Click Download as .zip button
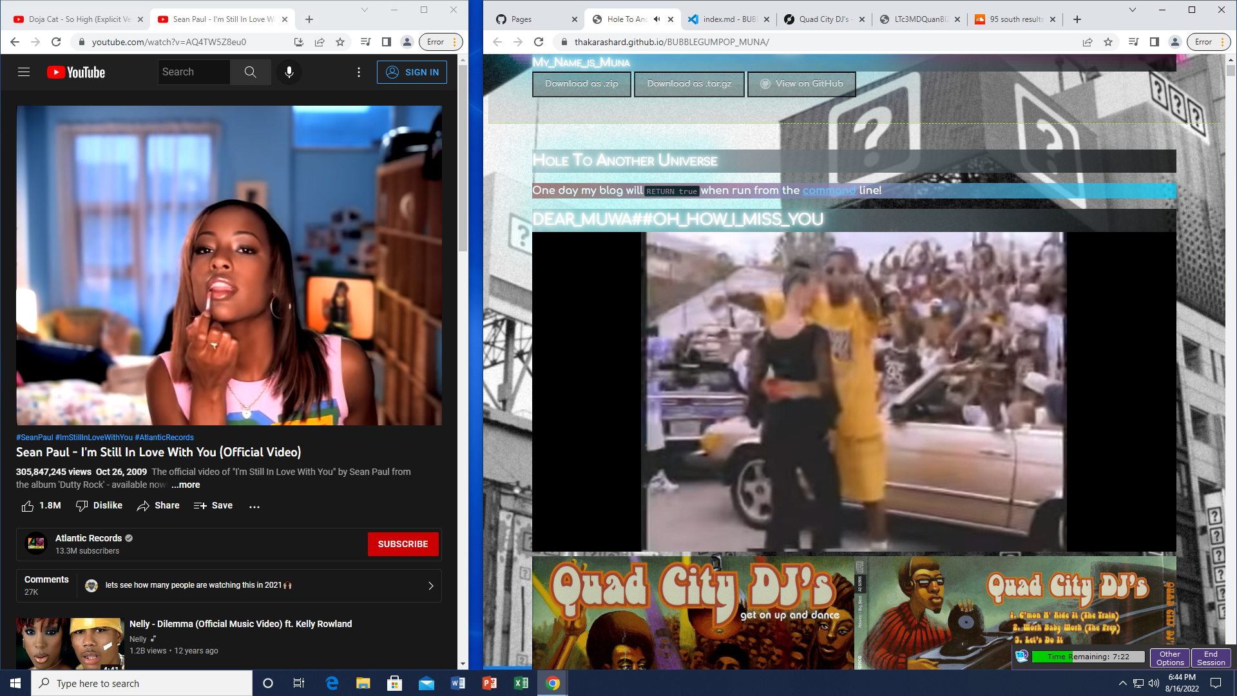Image resolution: width=1237 pixels, height=696 pixels. click(581, 84)
